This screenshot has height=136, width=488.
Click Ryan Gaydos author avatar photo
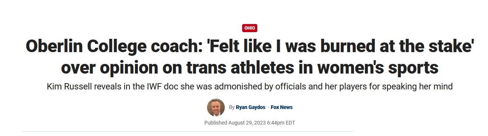(x=216, y=108)
